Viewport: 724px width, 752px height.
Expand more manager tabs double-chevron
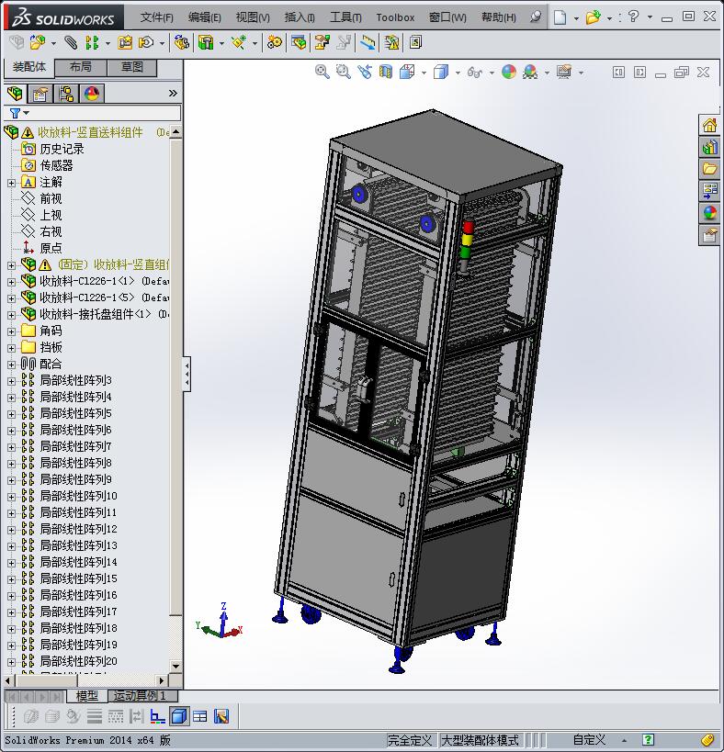click(x=174, y=93)
